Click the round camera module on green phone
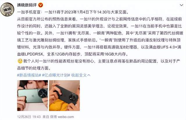 43,93
